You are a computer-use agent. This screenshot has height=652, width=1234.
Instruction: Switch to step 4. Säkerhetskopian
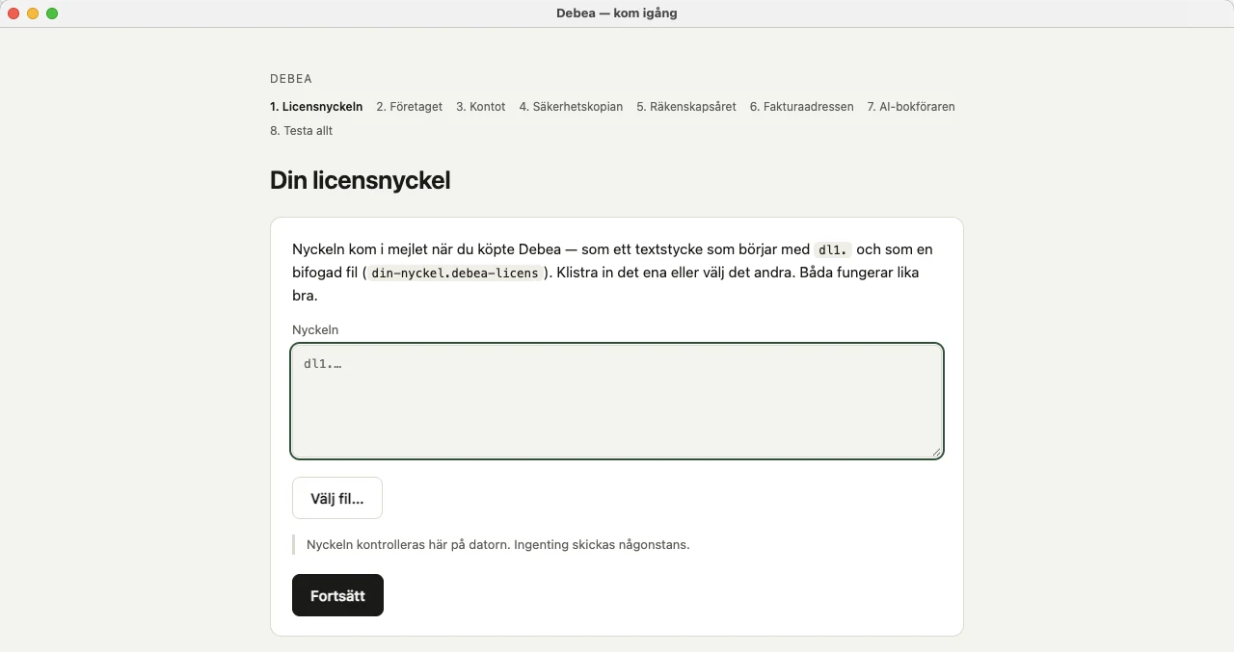click(571, 107)
